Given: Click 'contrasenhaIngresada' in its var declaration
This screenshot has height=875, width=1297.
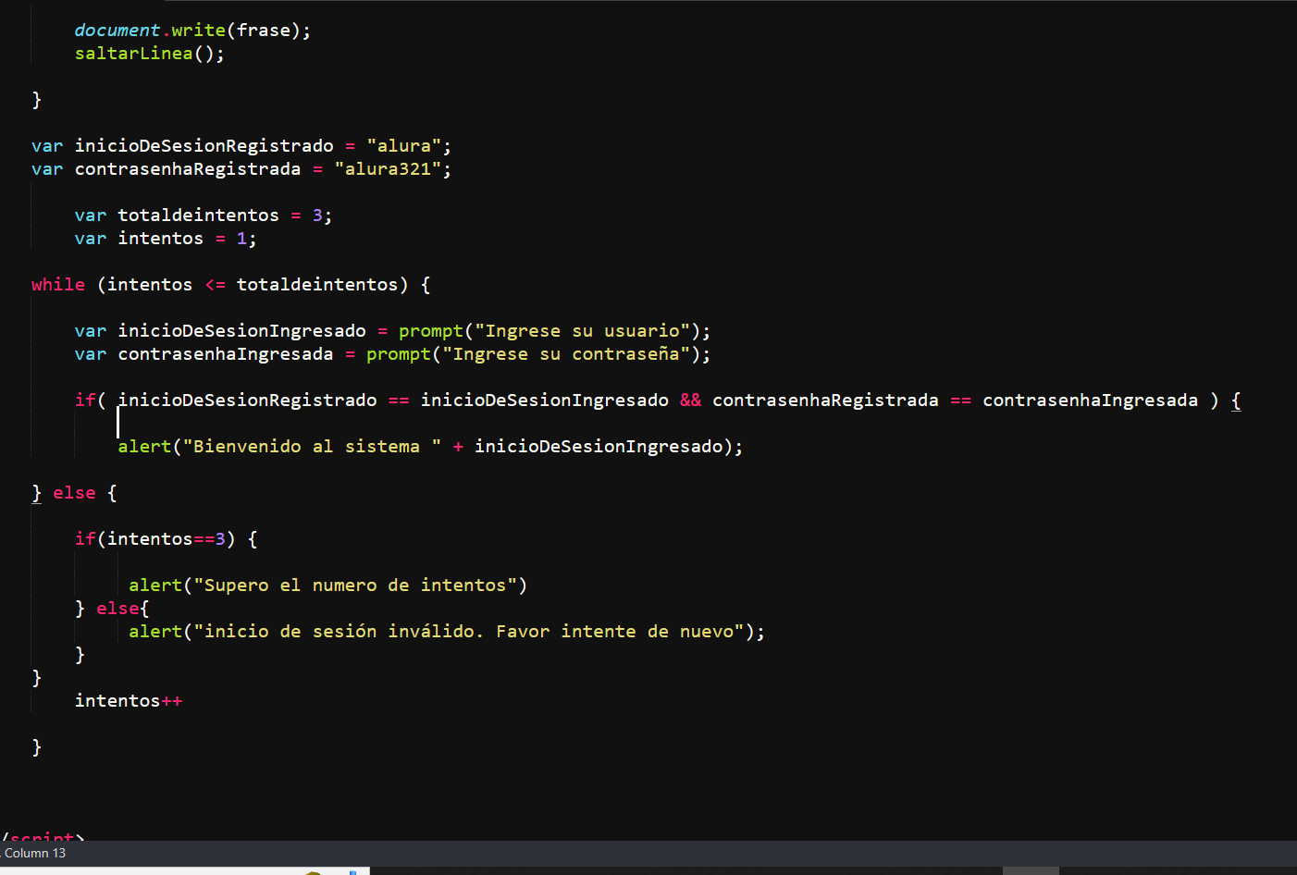Looking at the screenshot, I should [225, 354].
